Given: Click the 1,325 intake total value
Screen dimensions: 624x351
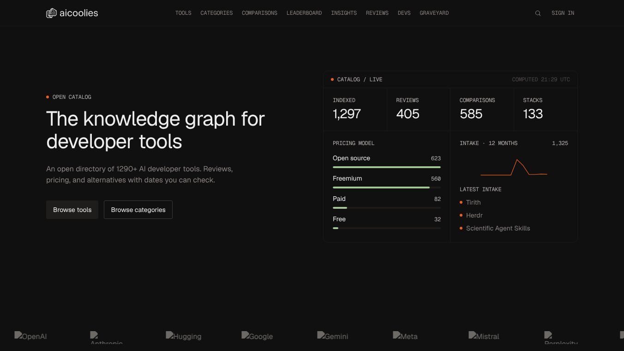Looking at the screenshot, I should click(560, 143).
